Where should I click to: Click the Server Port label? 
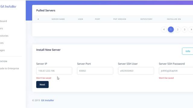pos(84,64)
